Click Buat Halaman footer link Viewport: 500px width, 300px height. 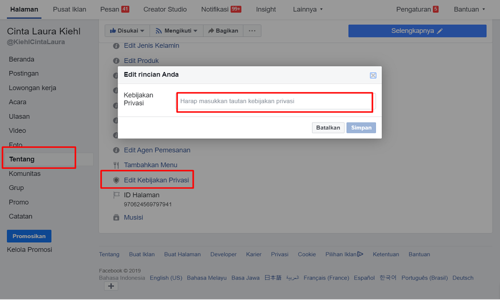(x=182, y=254)
